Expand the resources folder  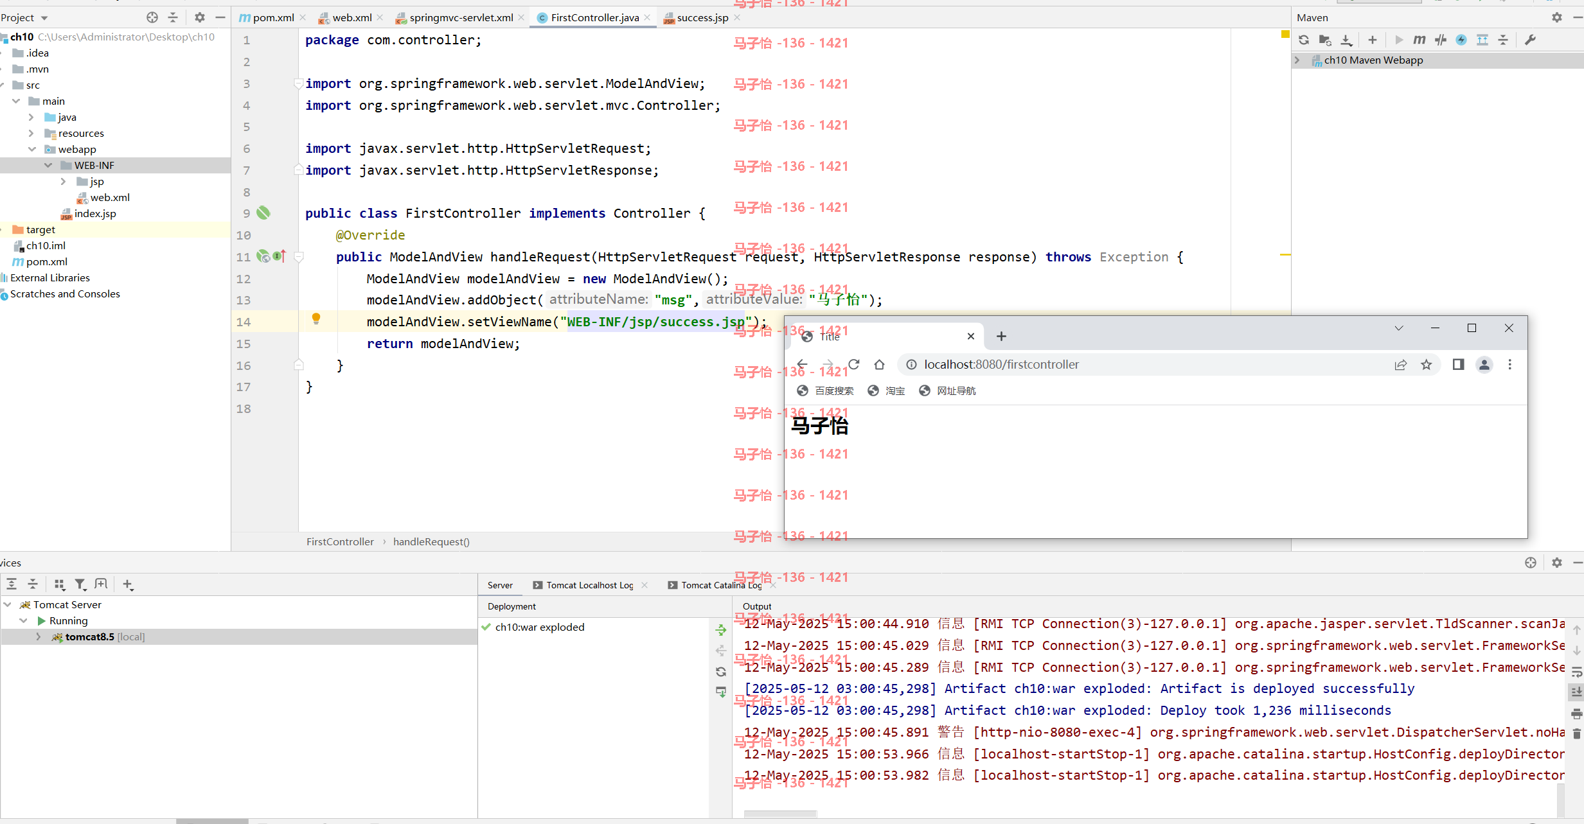coord(31,133)
